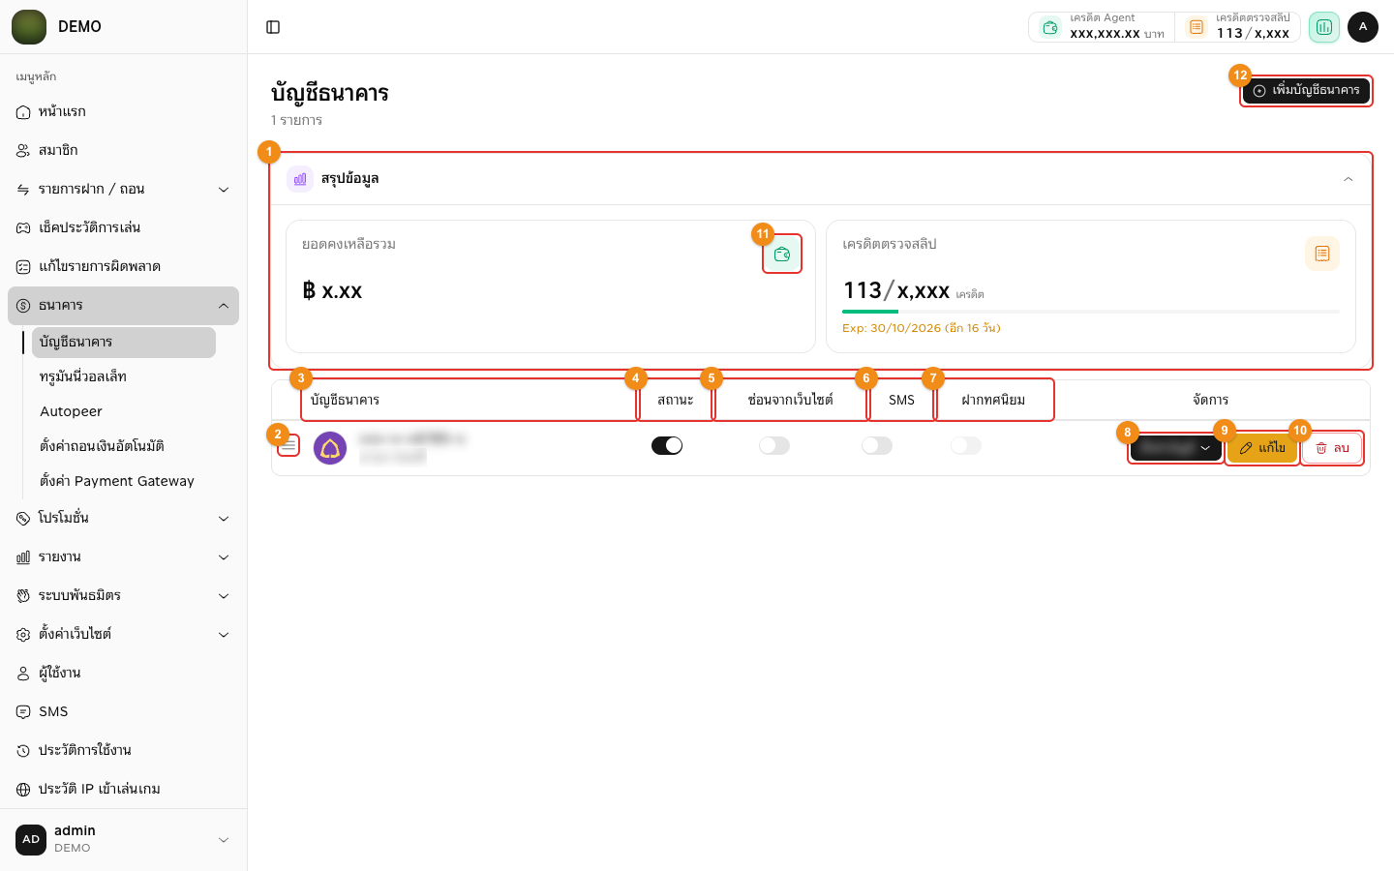The width and height of the screenshot is (1394, 871).
Task: Click the gamepad icon beside เช็คประวัติการเล่น
Action: point(23,228)
